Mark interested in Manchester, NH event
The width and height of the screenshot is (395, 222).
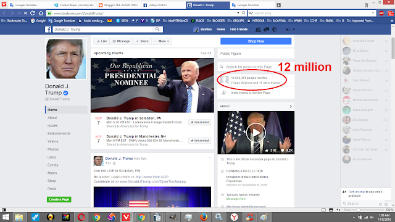[200, 141]
